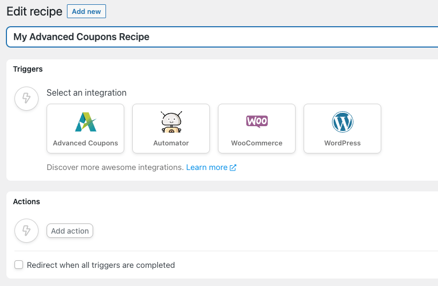Focus the recipe title input field
Viewport: 438px width, 286px height.
click(222, 37)
